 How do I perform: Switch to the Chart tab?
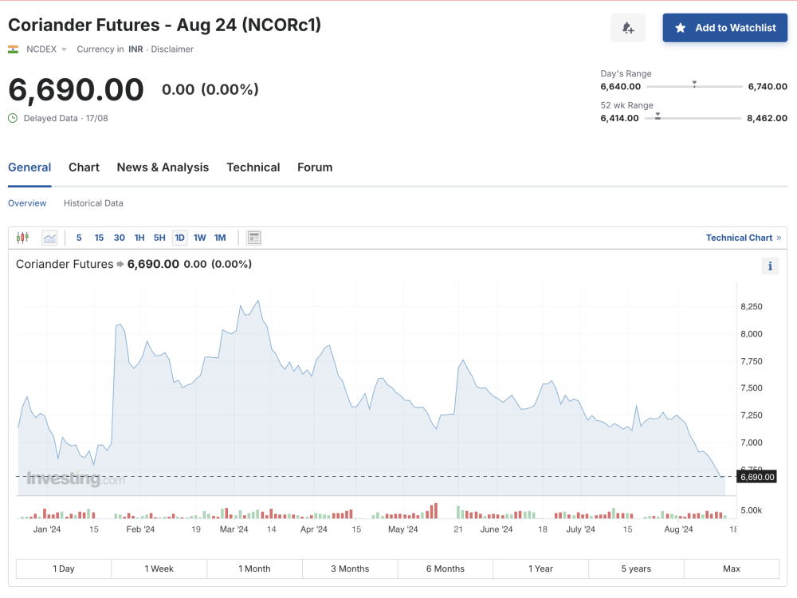[x=84, y=167]
